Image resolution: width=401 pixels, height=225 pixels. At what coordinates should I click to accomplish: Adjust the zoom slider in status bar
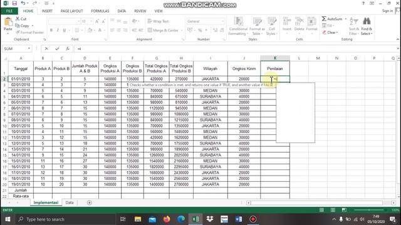pyautogui.click(x=369, y=210)
